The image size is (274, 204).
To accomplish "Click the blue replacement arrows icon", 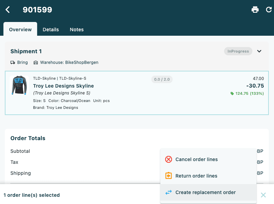I will [169, 192].
